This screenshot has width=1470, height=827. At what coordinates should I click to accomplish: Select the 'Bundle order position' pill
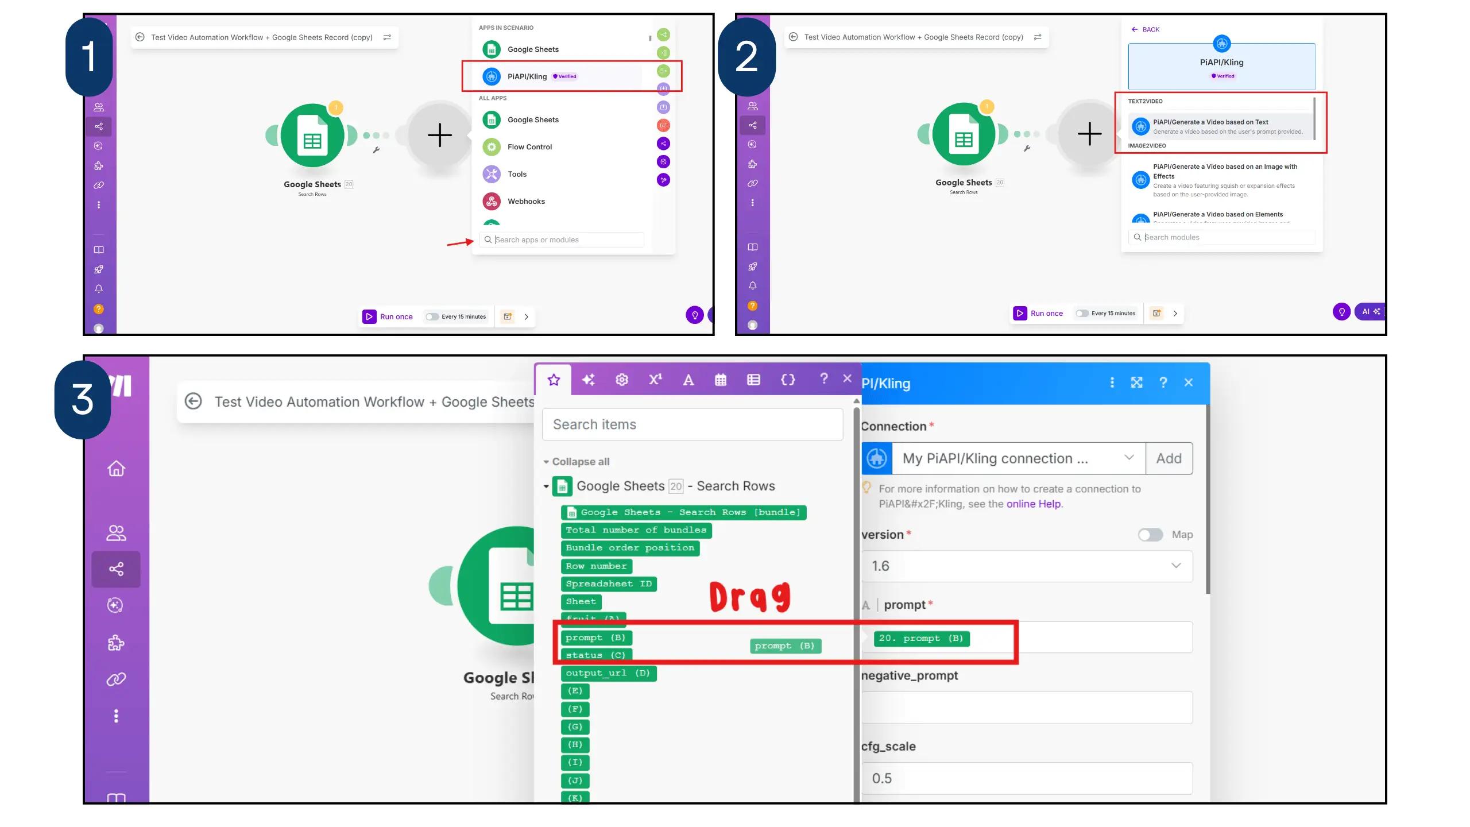630,548
